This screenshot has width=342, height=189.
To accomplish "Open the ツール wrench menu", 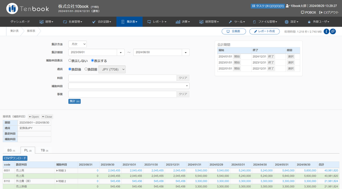I will [236, 21].
